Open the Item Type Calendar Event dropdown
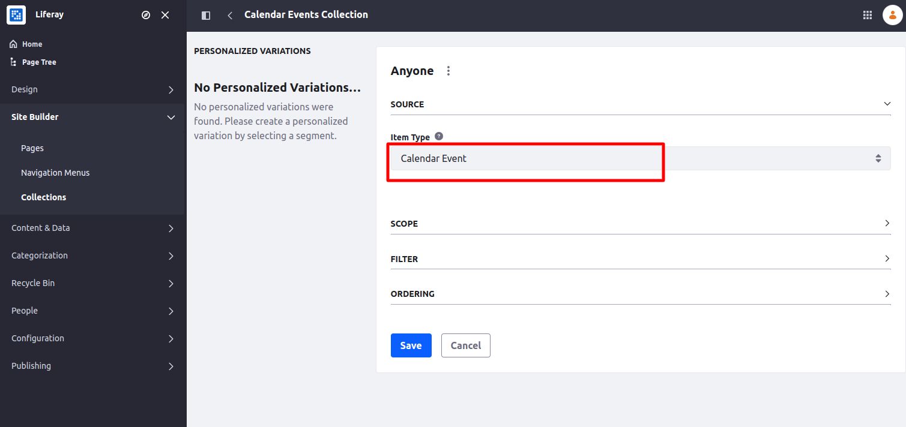This screenshot has width=906, height=427. click(641, 158)
